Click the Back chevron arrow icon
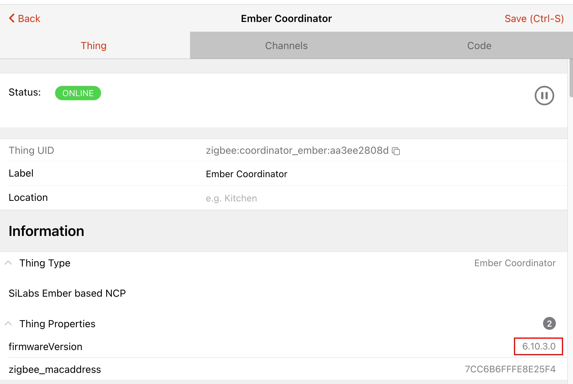Viewport: 573px width, 384px height. coord(12,18)
